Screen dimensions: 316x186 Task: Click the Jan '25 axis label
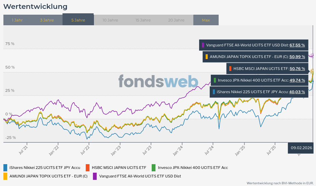[x=240, y=151]
